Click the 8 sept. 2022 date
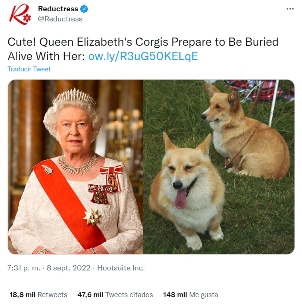The width and height of the screenshot is (302, 308). (68, 268)
